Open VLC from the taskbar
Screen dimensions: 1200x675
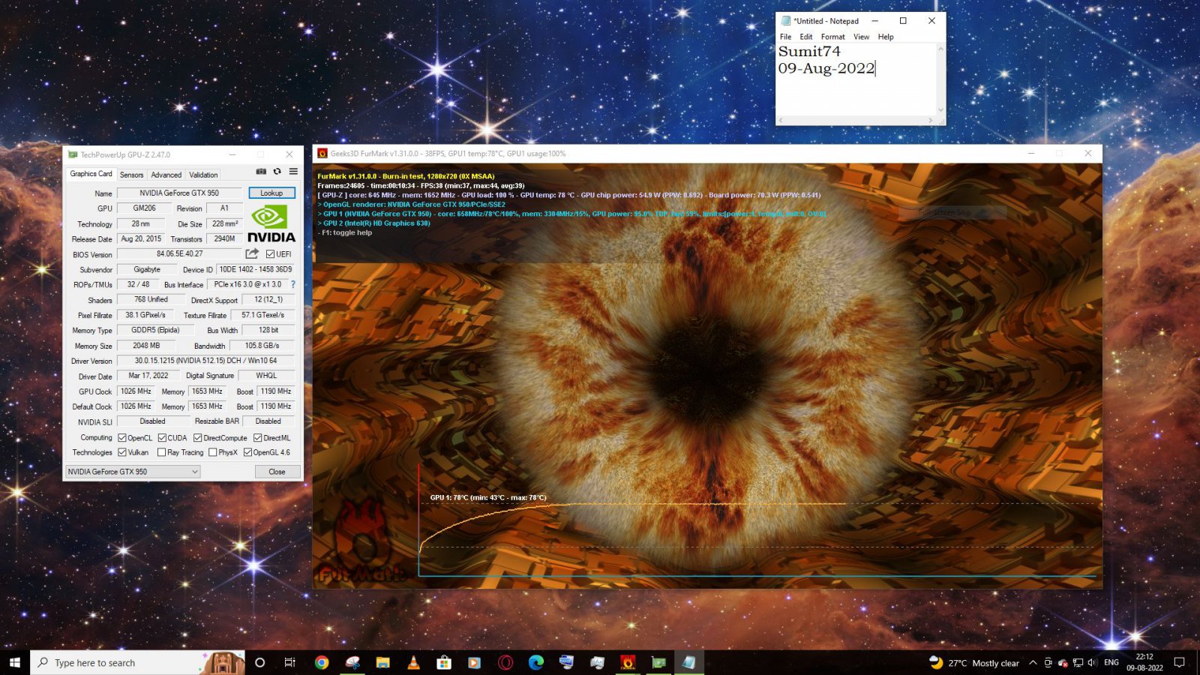point(413,662)
